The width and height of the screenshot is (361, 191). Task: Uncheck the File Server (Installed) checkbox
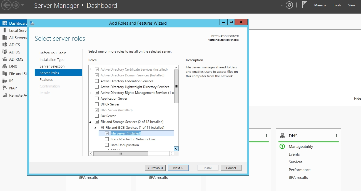(107, 133)
